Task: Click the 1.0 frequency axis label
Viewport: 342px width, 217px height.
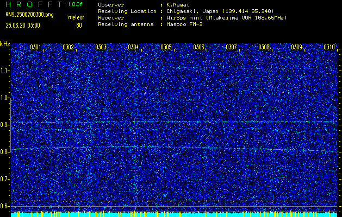Action: (4, 98)
